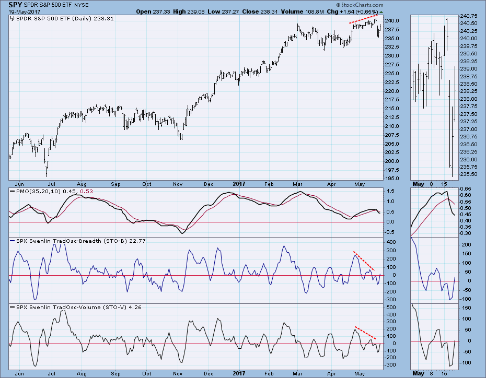Click the 238.00 label on the zoom panel axis
Image resolution: width=486 pixels, height=378 pixels.
469,99
